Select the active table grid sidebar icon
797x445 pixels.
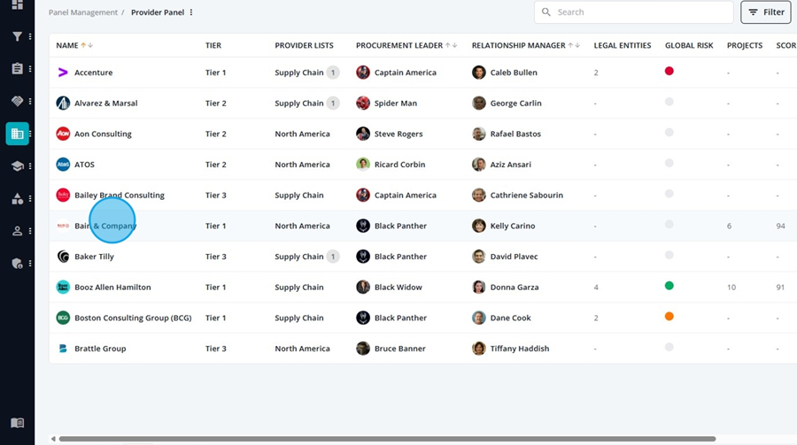click(18, 134)
